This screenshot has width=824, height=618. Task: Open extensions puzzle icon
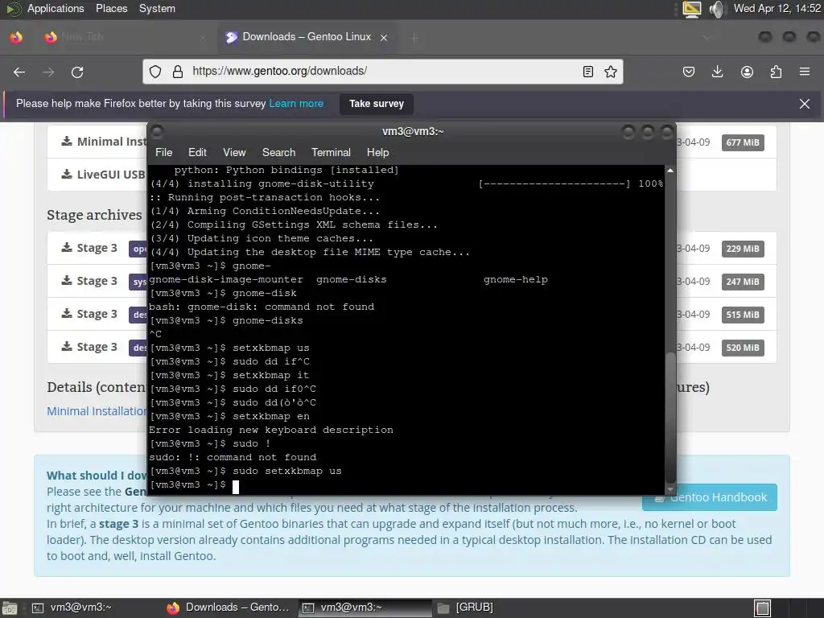click(x=776, y=72)
